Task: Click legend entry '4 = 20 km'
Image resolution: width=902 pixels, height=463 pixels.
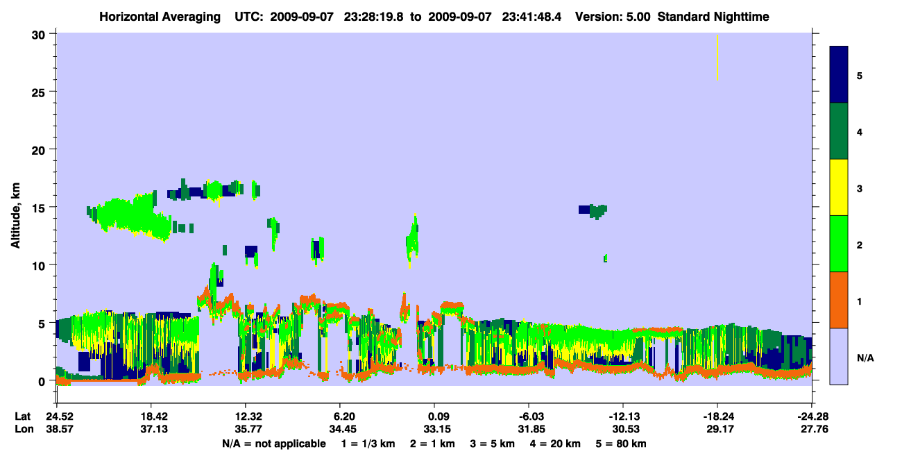Action: 556,444
